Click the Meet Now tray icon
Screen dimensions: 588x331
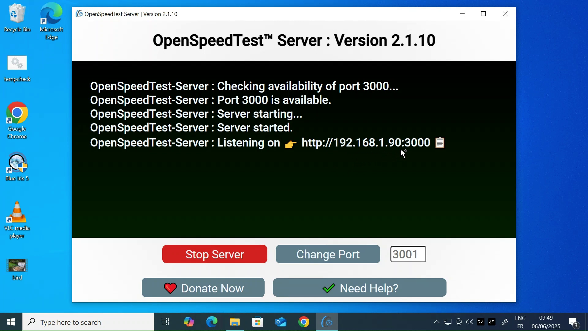click(x=459, y=322)
